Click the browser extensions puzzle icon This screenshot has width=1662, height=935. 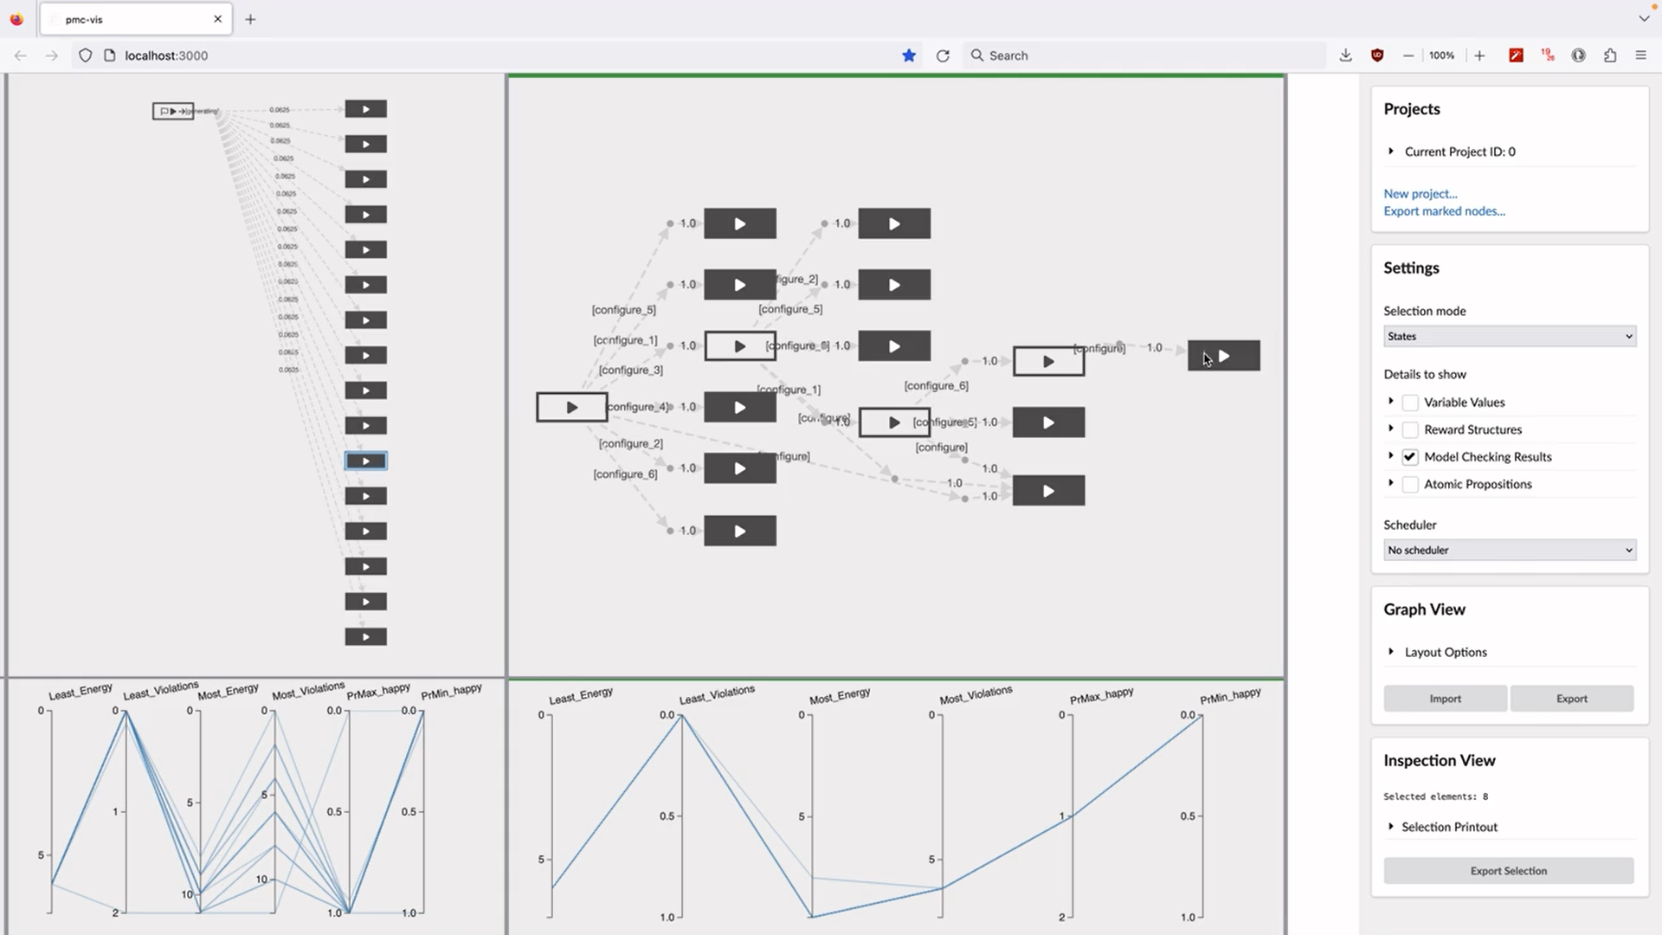[1610, 55]
